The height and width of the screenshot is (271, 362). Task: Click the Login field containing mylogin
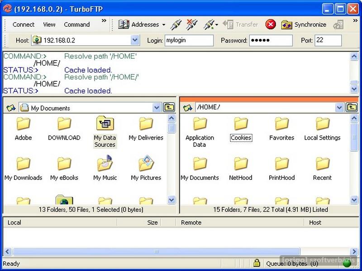tap(189, 40)
